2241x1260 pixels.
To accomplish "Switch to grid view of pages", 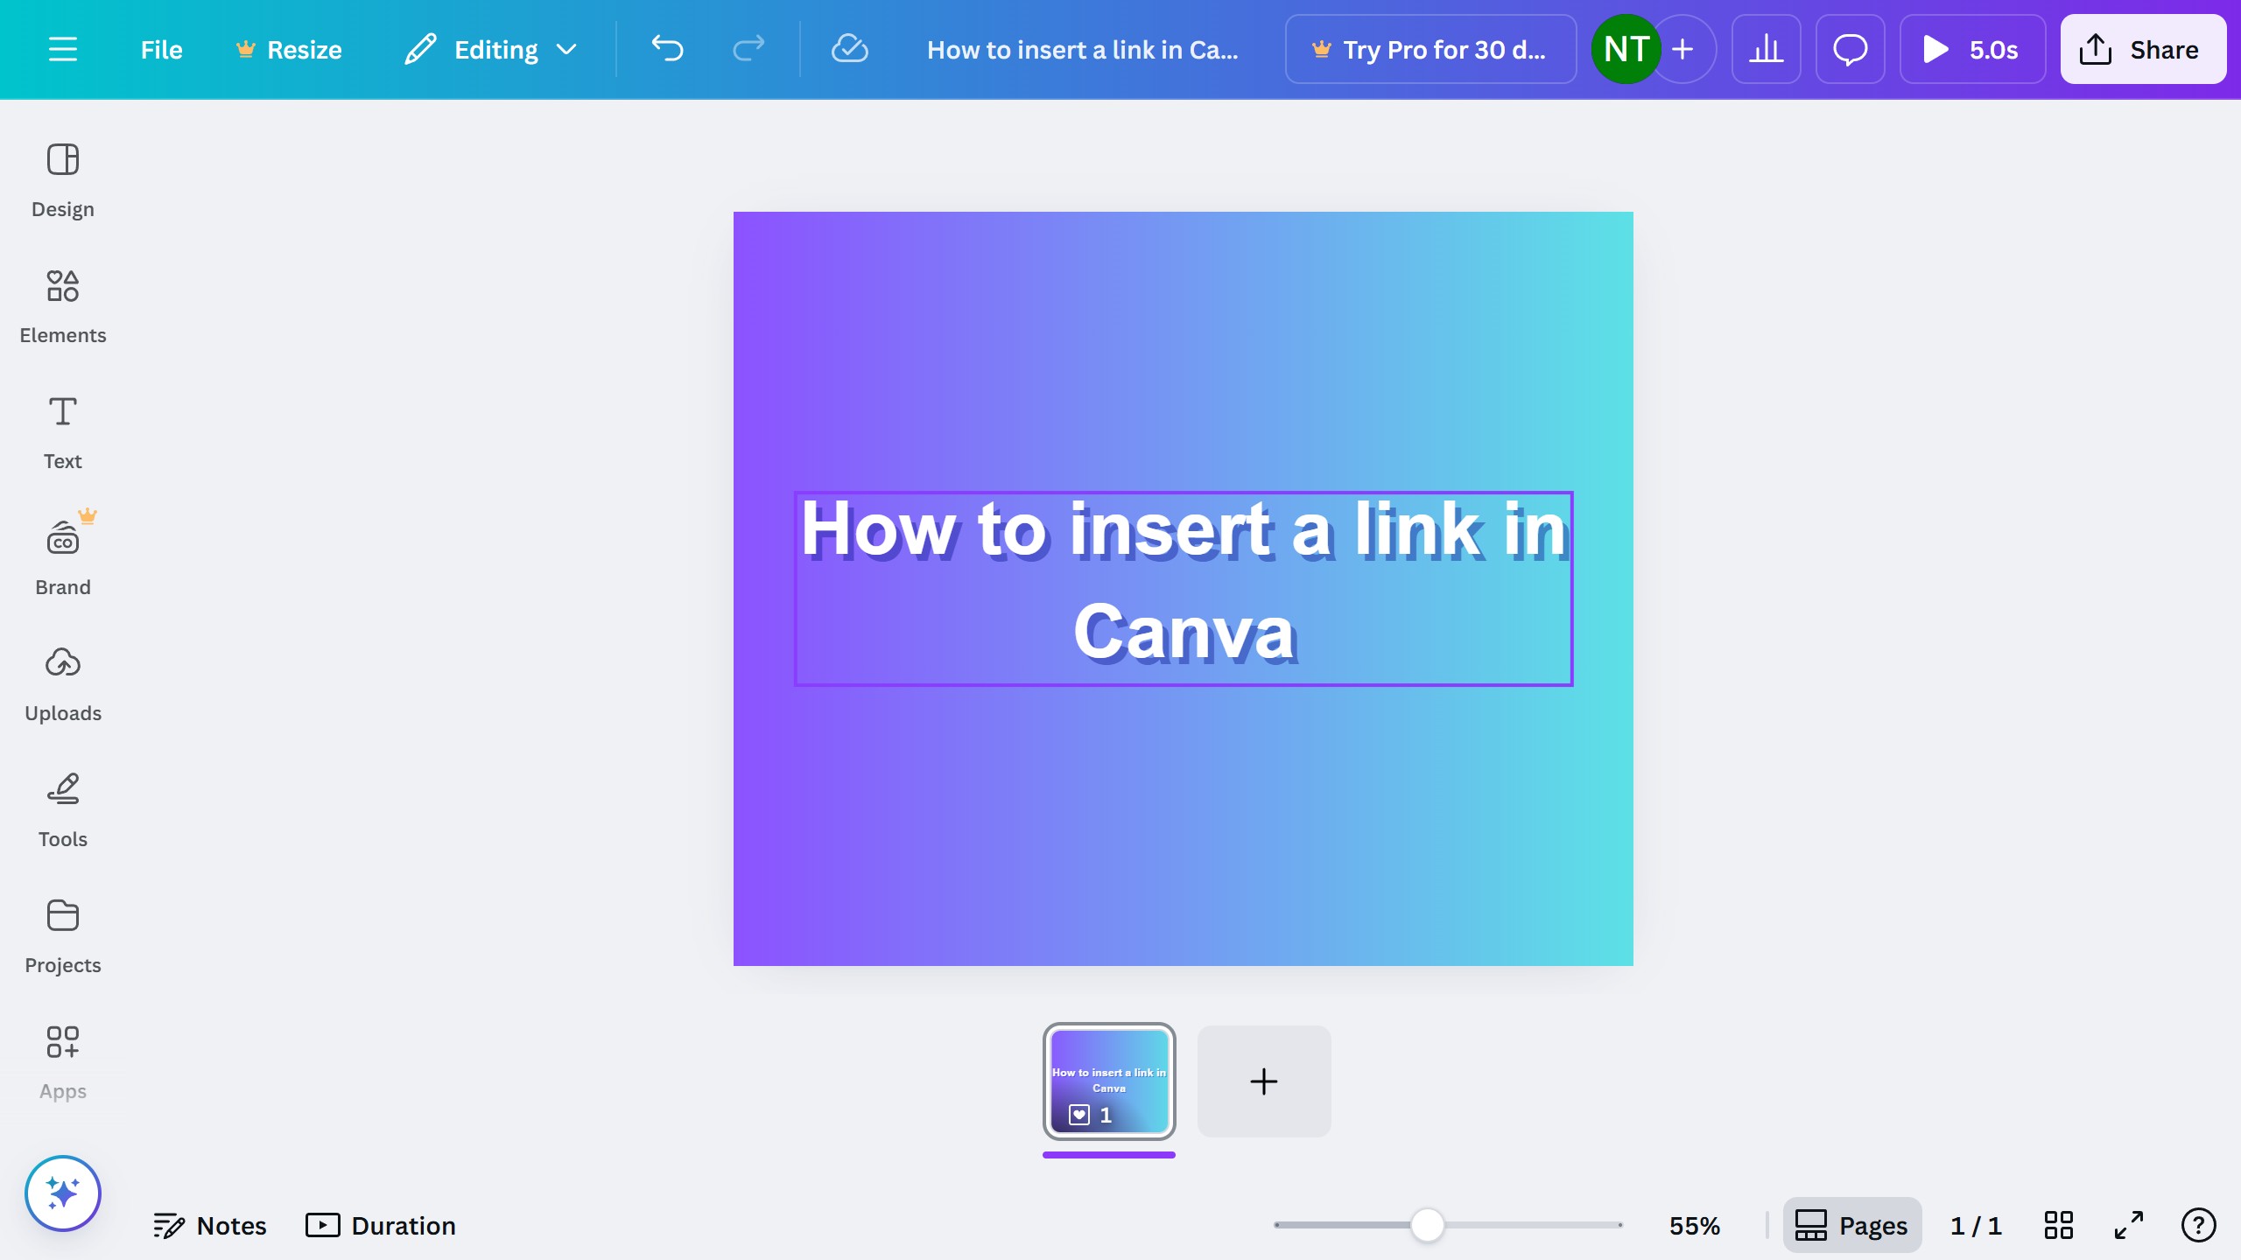I will 2058,1225.
